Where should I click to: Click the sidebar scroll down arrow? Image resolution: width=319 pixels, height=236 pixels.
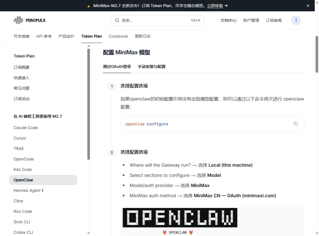pyautogui.click(x=89, y=233)
